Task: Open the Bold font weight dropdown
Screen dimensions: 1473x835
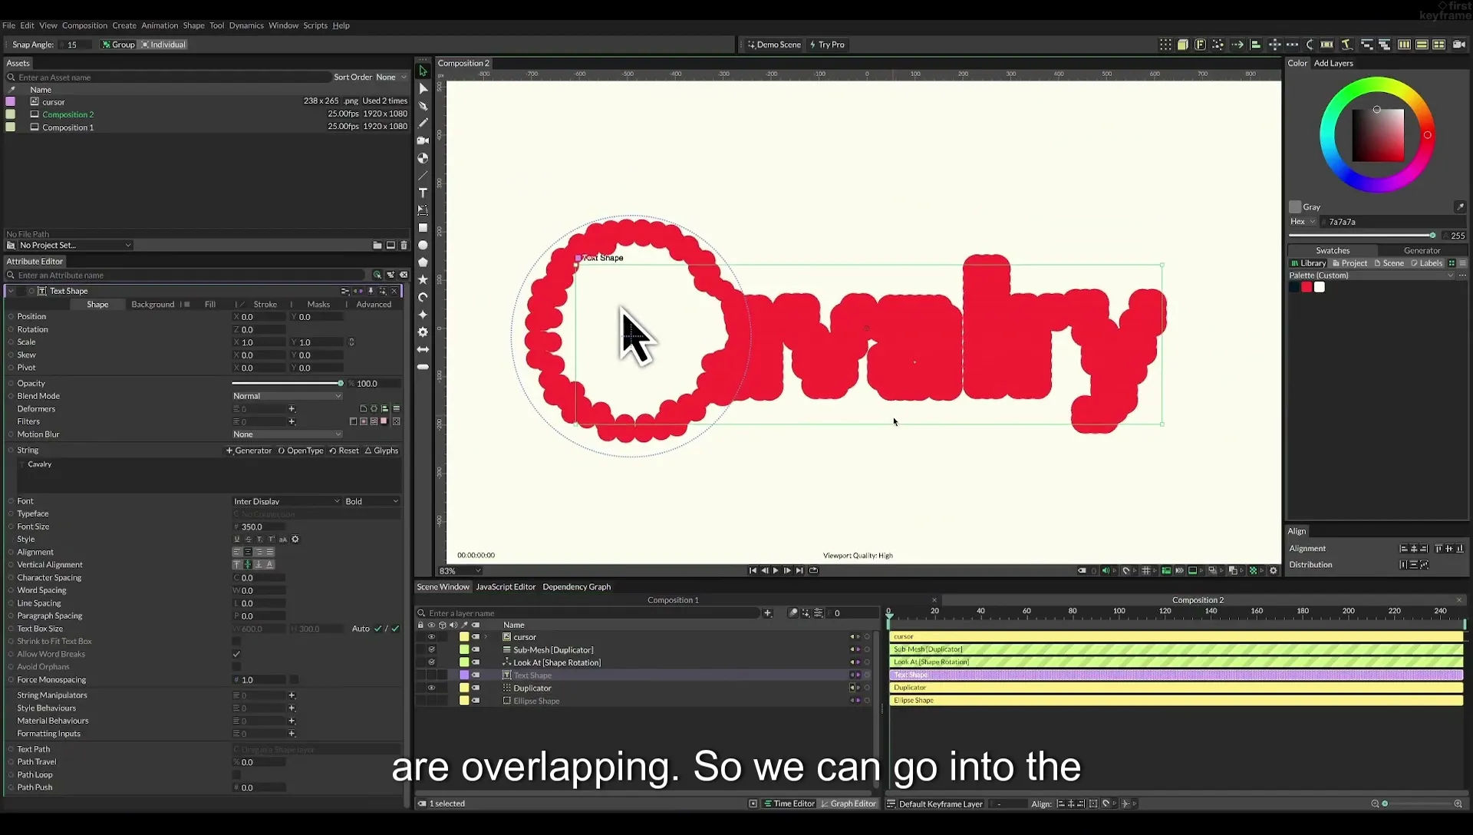Action: (372, 501)
